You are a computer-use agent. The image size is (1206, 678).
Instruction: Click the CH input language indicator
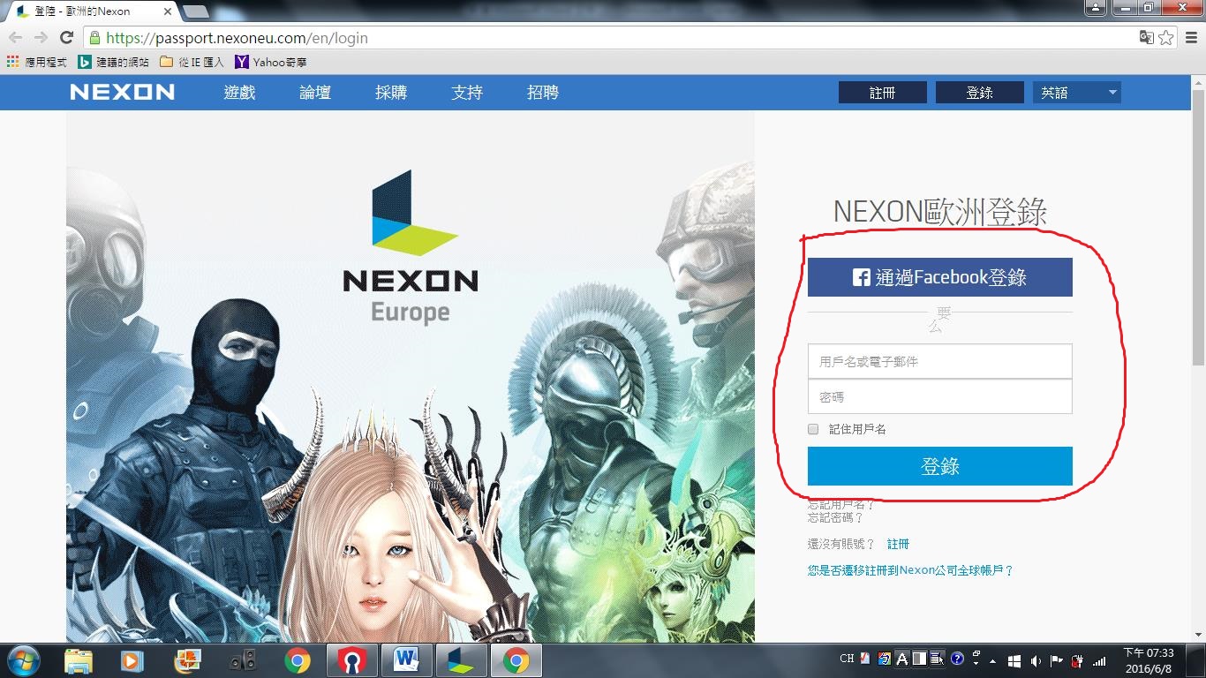(847, 659)
